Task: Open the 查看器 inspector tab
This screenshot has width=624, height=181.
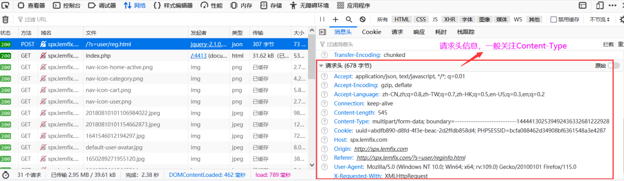Action: pyautogui.click(x=31, y=6)
